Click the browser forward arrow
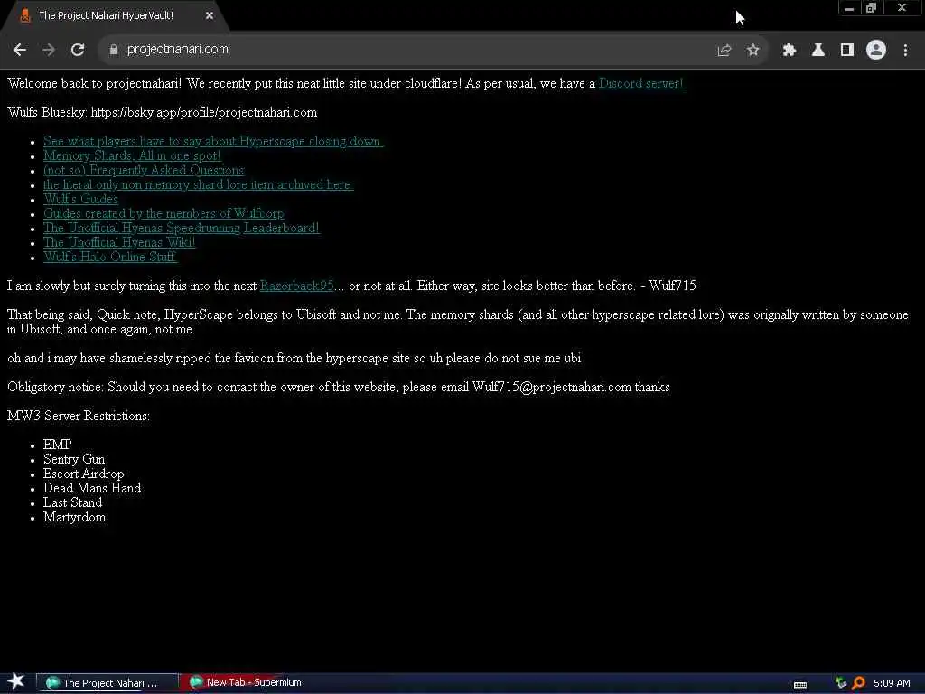 pyautogui.click(x=49, y=50)
